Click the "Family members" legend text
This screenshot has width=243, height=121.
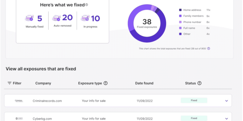click(193, 16)
